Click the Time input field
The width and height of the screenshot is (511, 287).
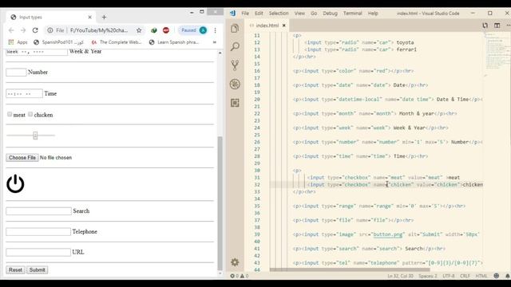tap(24, 94)
